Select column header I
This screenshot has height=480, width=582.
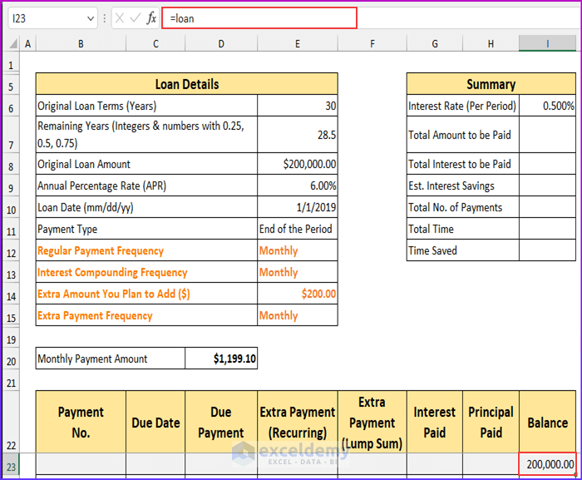(x=547, y=43)
